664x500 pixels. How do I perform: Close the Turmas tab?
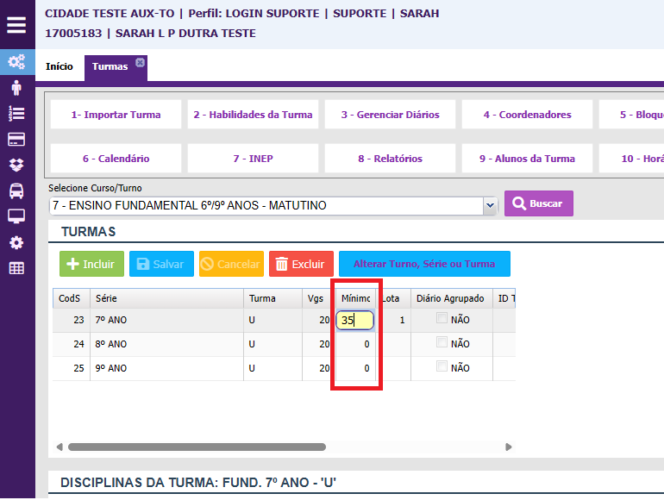pos(140,62)
